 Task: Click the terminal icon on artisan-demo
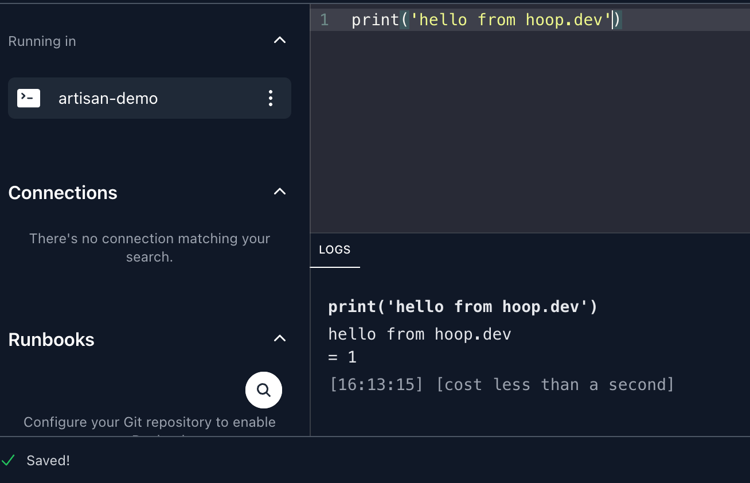pos(29,98)
